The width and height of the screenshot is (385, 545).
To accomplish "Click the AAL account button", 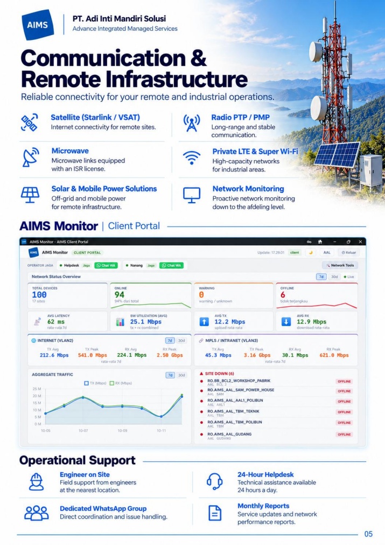I will coord(327,253).
